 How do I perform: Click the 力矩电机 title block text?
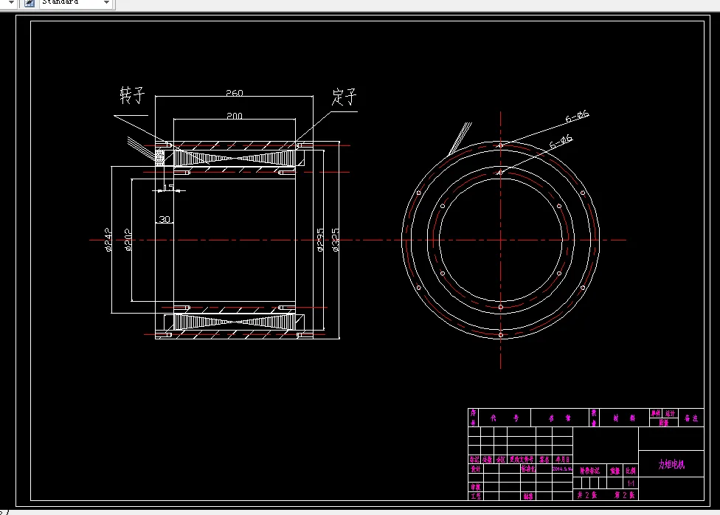671,465
